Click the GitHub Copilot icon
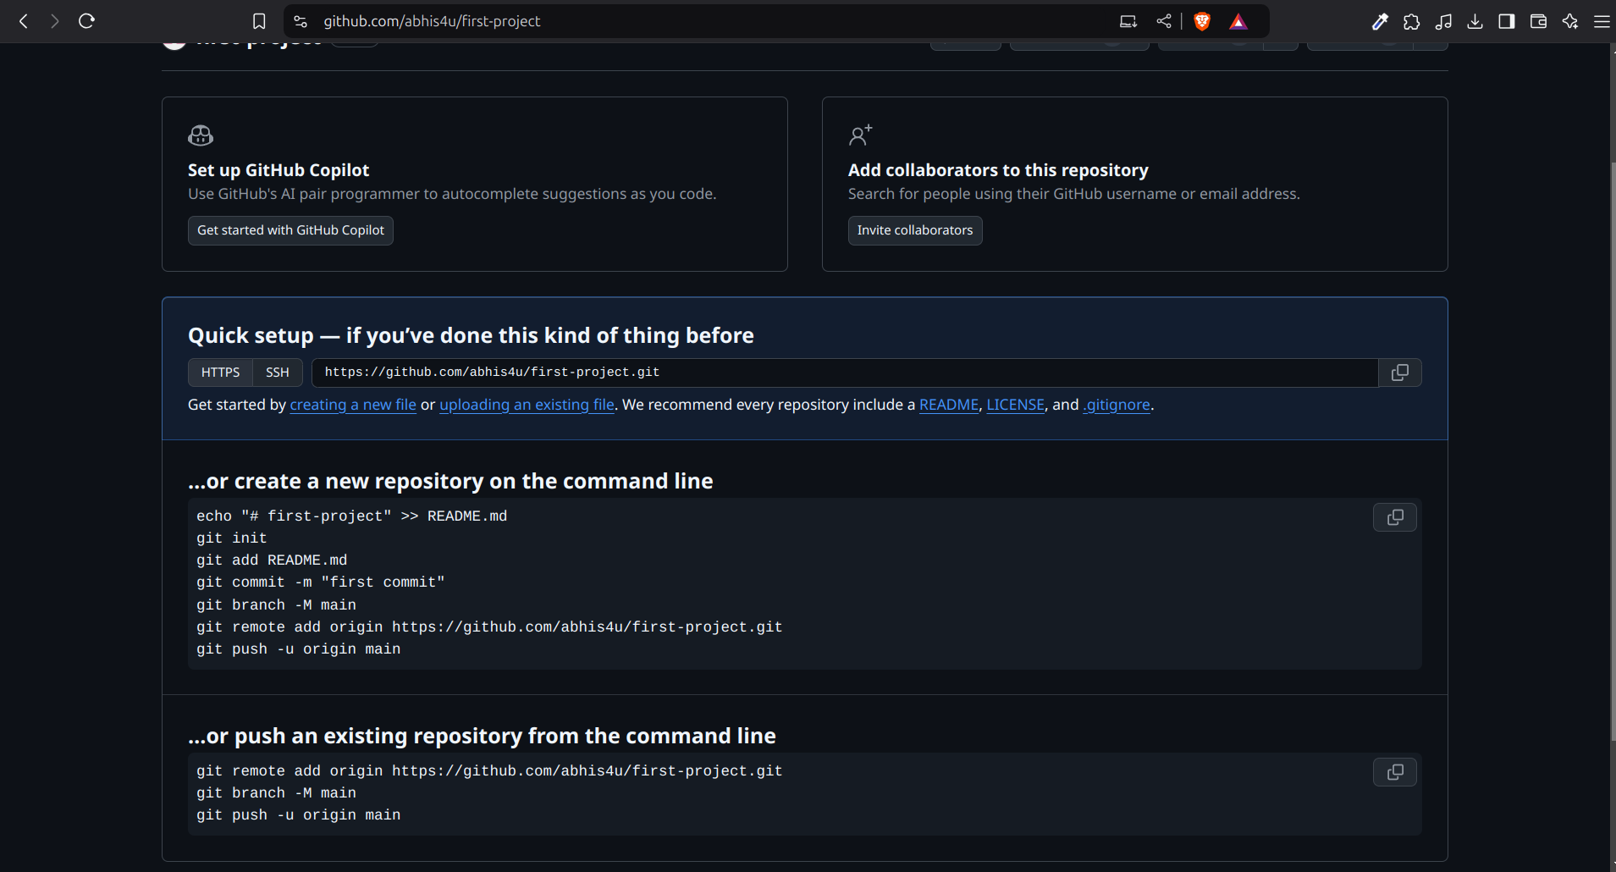 (201, 135)
